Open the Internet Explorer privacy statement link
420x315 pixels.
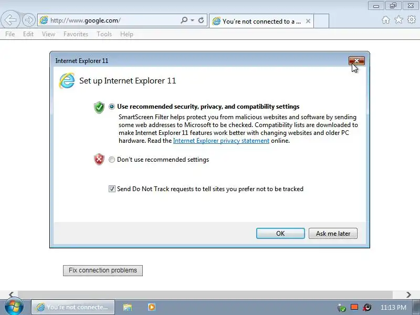(221, 141)
